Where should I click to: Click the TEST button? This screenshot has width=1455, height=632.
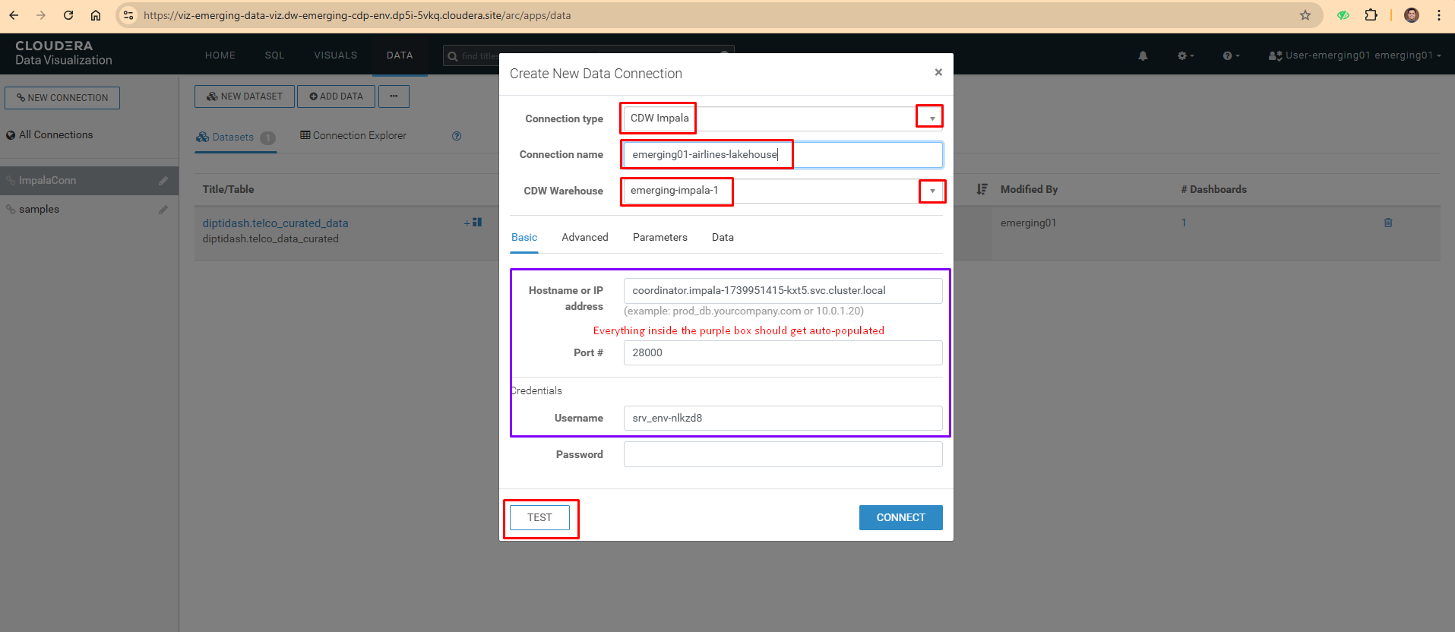[x=539, y=517]
